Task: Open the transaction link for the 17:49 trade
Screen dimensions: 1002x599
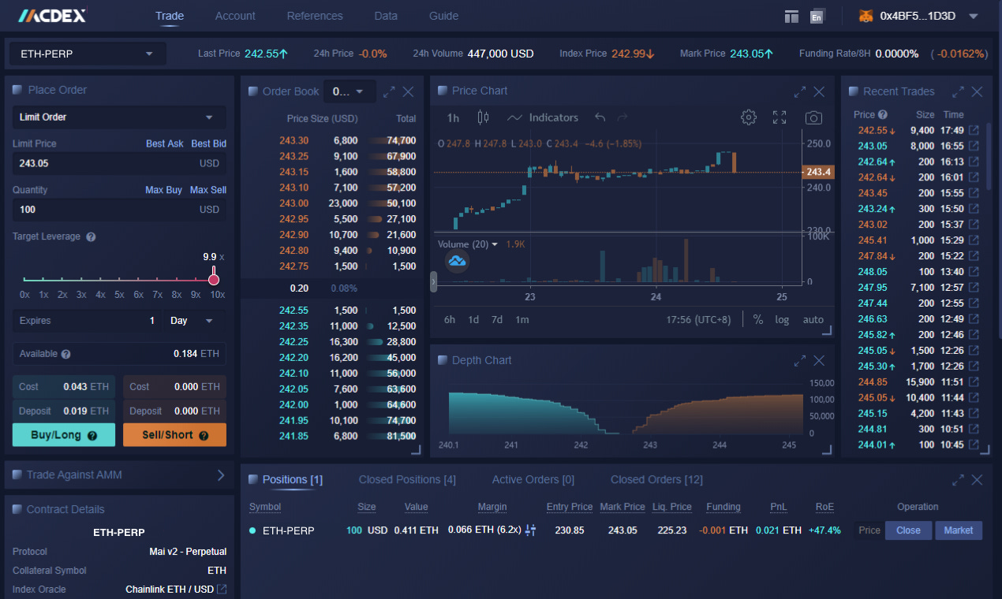Action: pos(974,130)
